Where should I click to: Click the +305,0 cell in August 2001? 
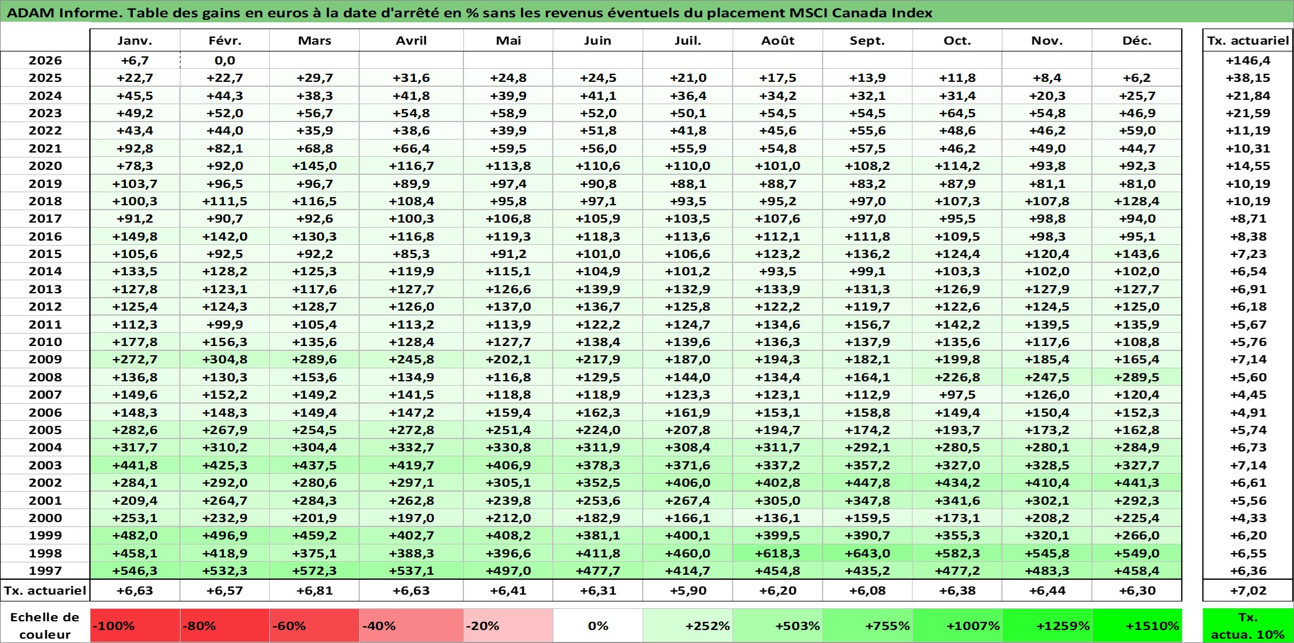pos(778,500)
